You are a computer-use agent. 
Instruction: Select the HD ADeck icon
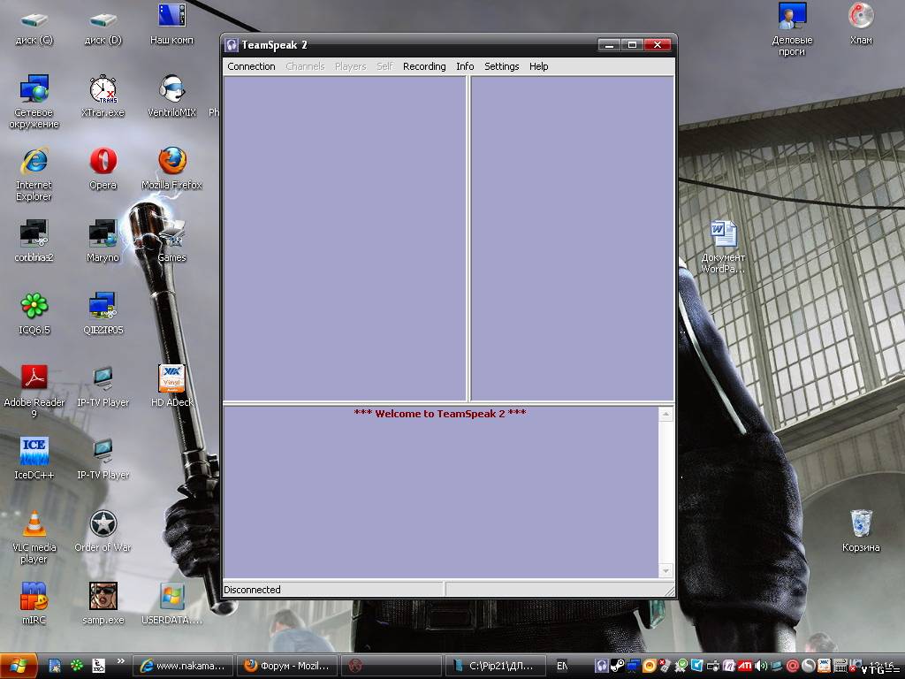(171, 385)
